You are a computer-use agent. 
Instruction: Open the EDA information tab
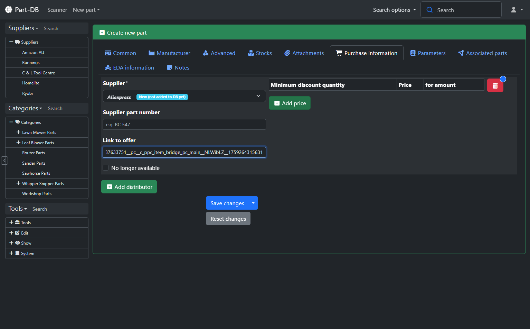[x=129, y=67]
